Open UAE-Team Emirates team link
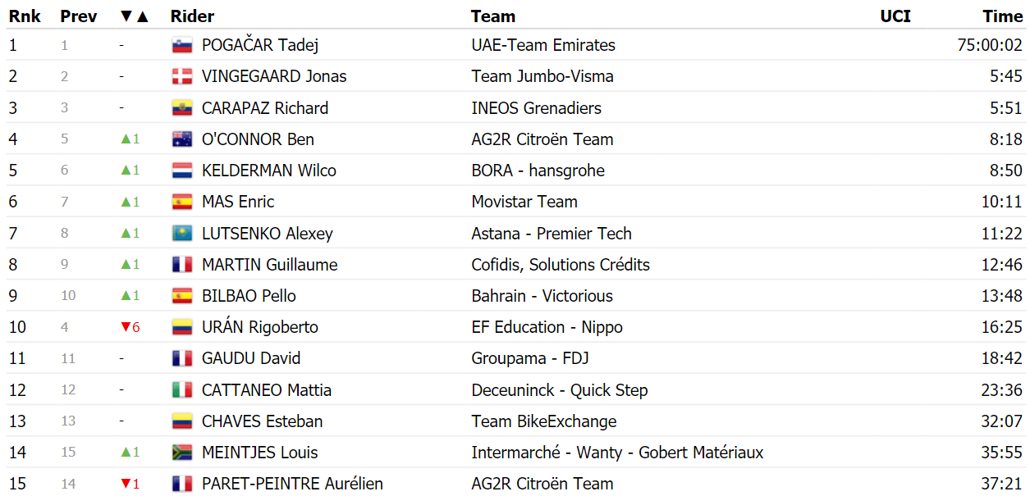This screenshot has height=496, width=1030. coord(543,46)
